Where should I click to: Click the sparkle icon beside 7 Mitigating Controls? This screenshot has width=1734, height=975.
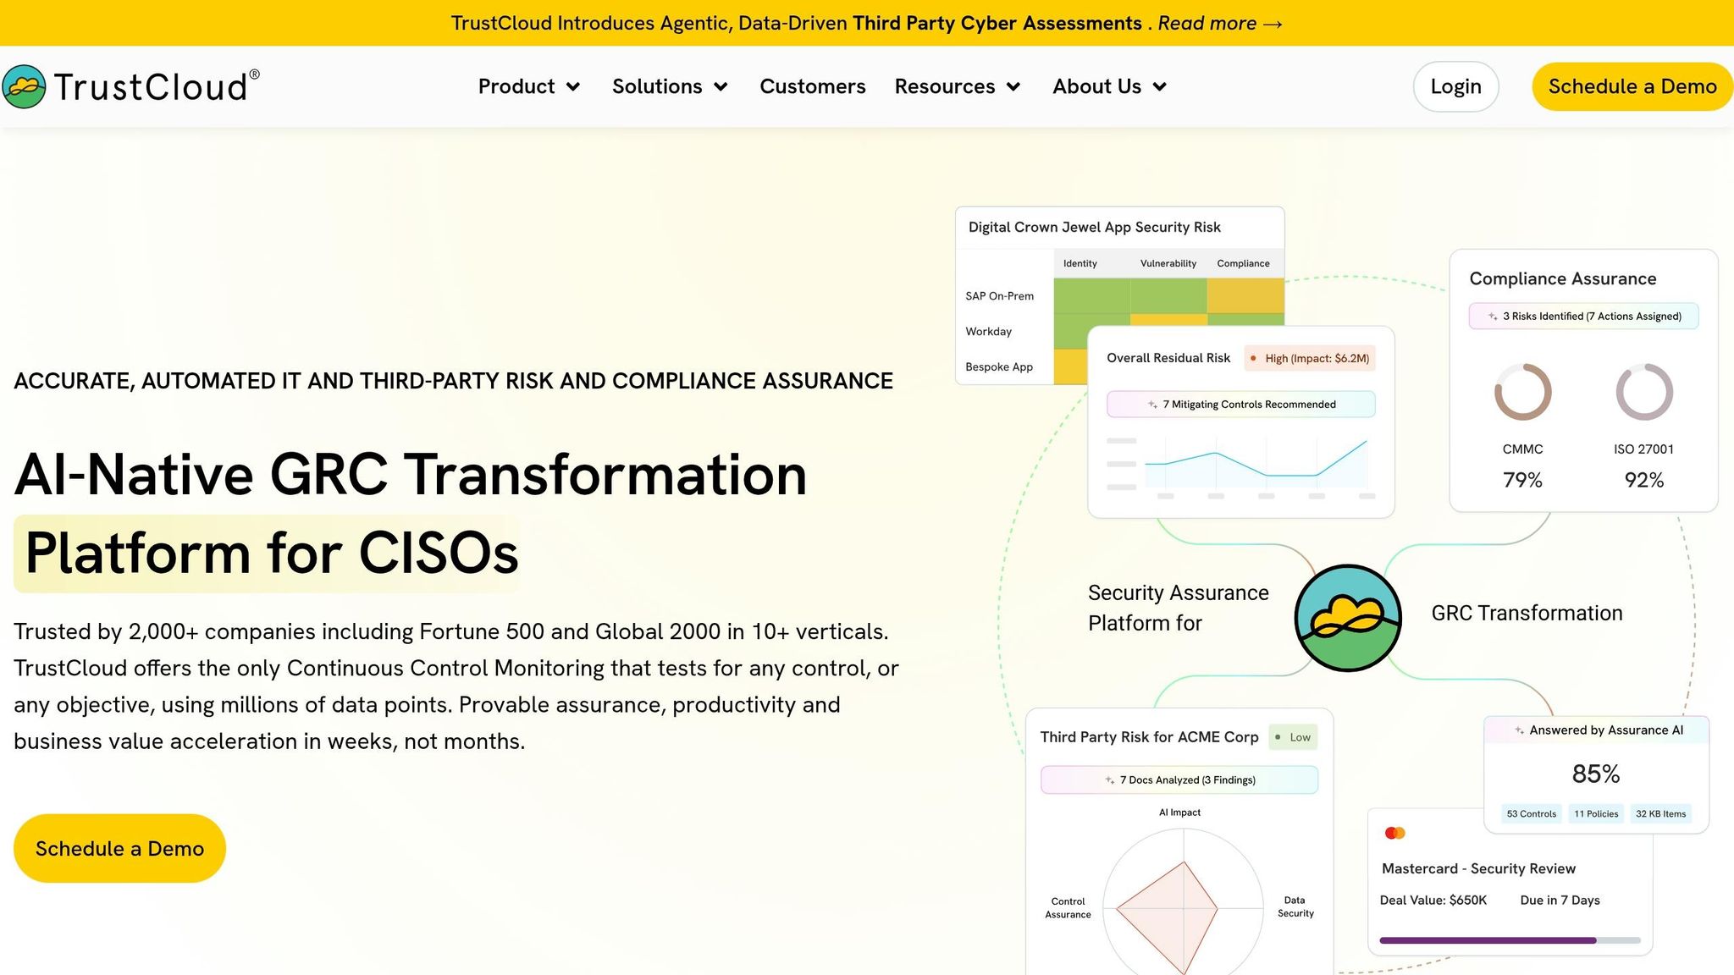click(x=1152, y=405)
